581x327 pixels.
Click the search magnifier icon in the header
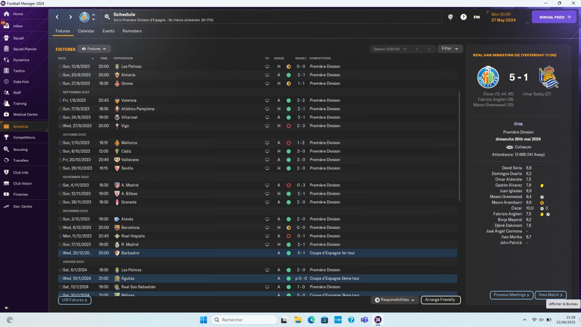pyautogui.click(x=107, y=17)
